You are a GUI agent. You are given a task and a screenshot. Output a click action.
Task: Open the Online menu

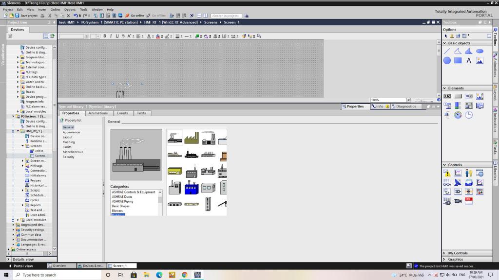pos(55,10)
